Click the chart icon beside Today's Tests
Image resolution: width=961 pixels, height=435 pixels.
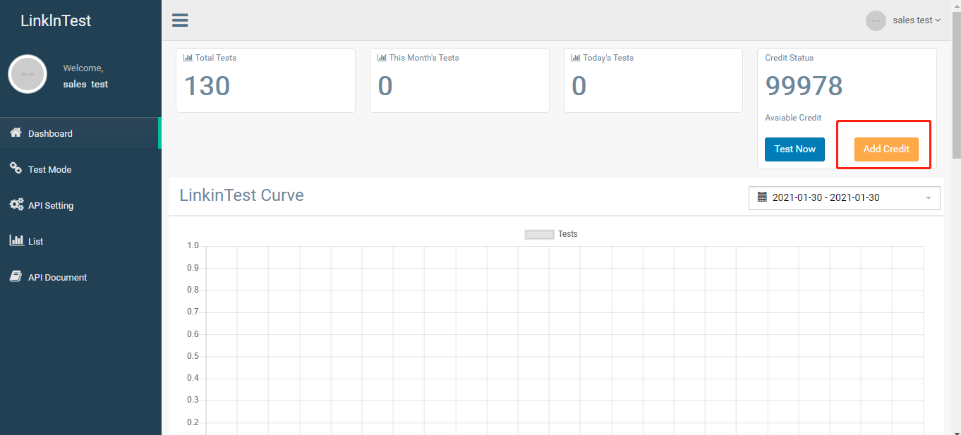point(576,58)
